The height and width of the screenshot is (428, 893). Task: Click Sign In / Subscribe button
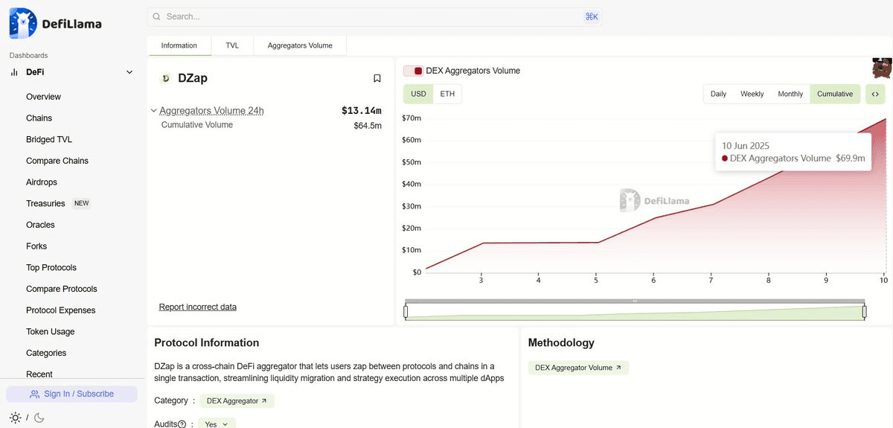pos(71,394)
